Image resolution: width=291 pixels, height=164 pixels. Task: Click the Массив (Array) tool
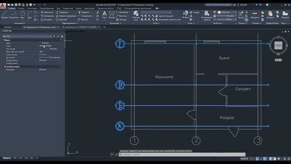[x=83, y=20]
